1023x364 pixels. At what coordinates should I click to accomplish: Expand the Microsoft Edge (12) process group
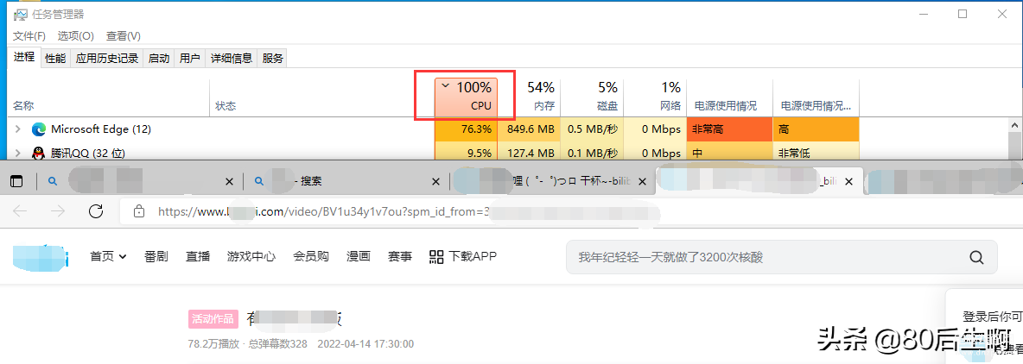[17, 129]
